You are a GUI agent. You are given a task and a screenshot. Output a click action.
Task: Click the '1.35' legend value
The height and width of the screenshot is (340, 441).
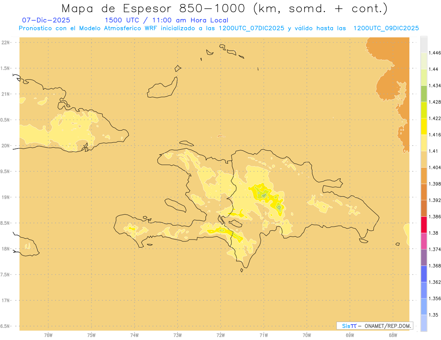pos(434,315)
